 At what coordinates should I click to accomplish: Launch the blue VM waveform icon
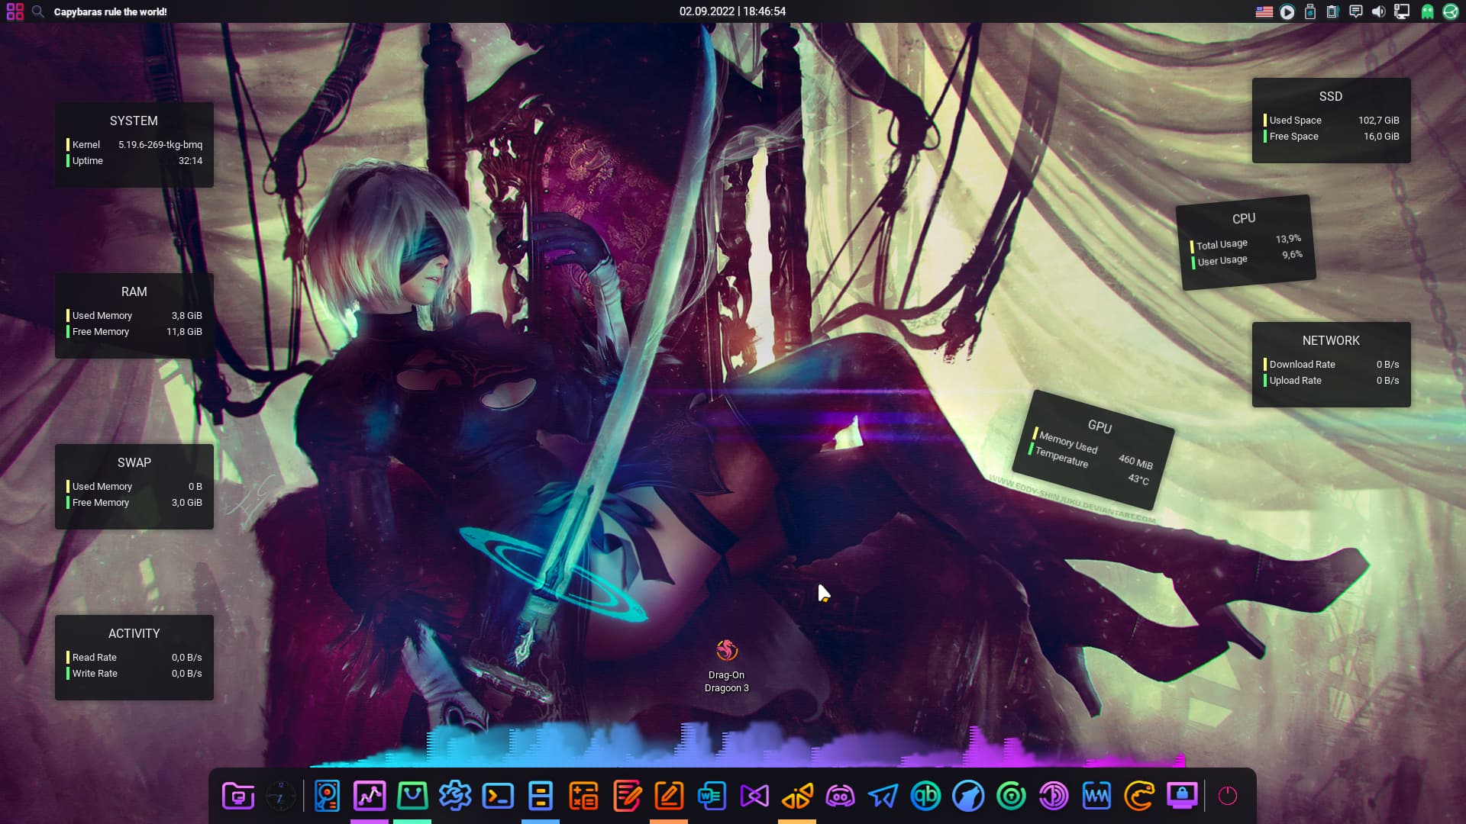[1096, 797]
